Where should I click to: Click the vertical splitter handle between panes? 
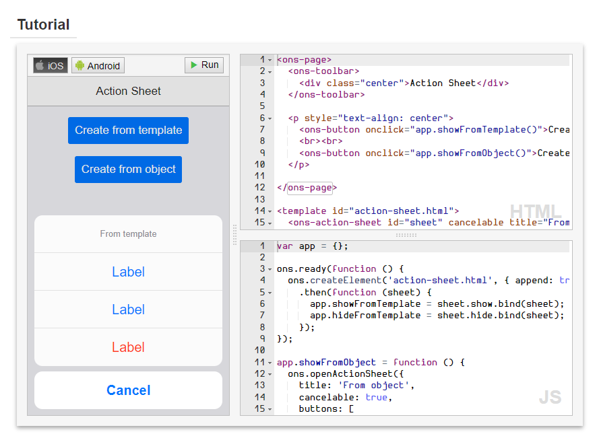234,235
